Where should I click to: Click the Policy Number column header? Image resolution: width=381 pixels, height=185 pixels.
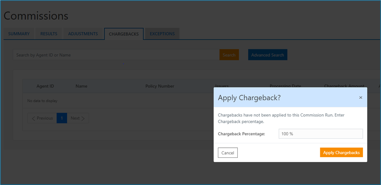160,86
